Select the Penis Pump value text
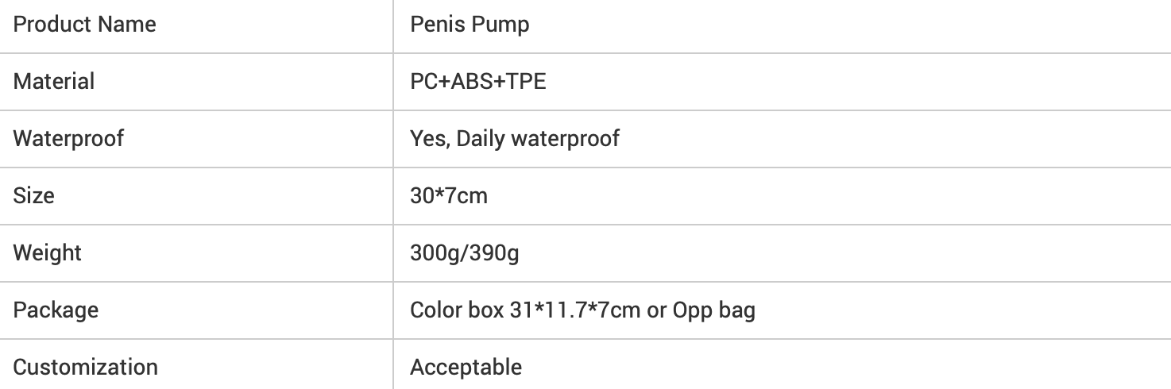This screenshot has width=1171, height=389. [470, 24]
